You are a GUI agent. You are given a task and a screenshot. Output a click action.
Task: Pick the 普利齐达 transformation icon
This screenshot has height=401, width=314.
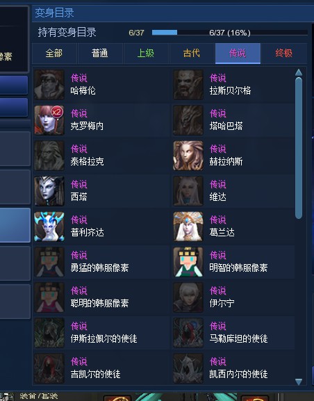tap(49, 227)
